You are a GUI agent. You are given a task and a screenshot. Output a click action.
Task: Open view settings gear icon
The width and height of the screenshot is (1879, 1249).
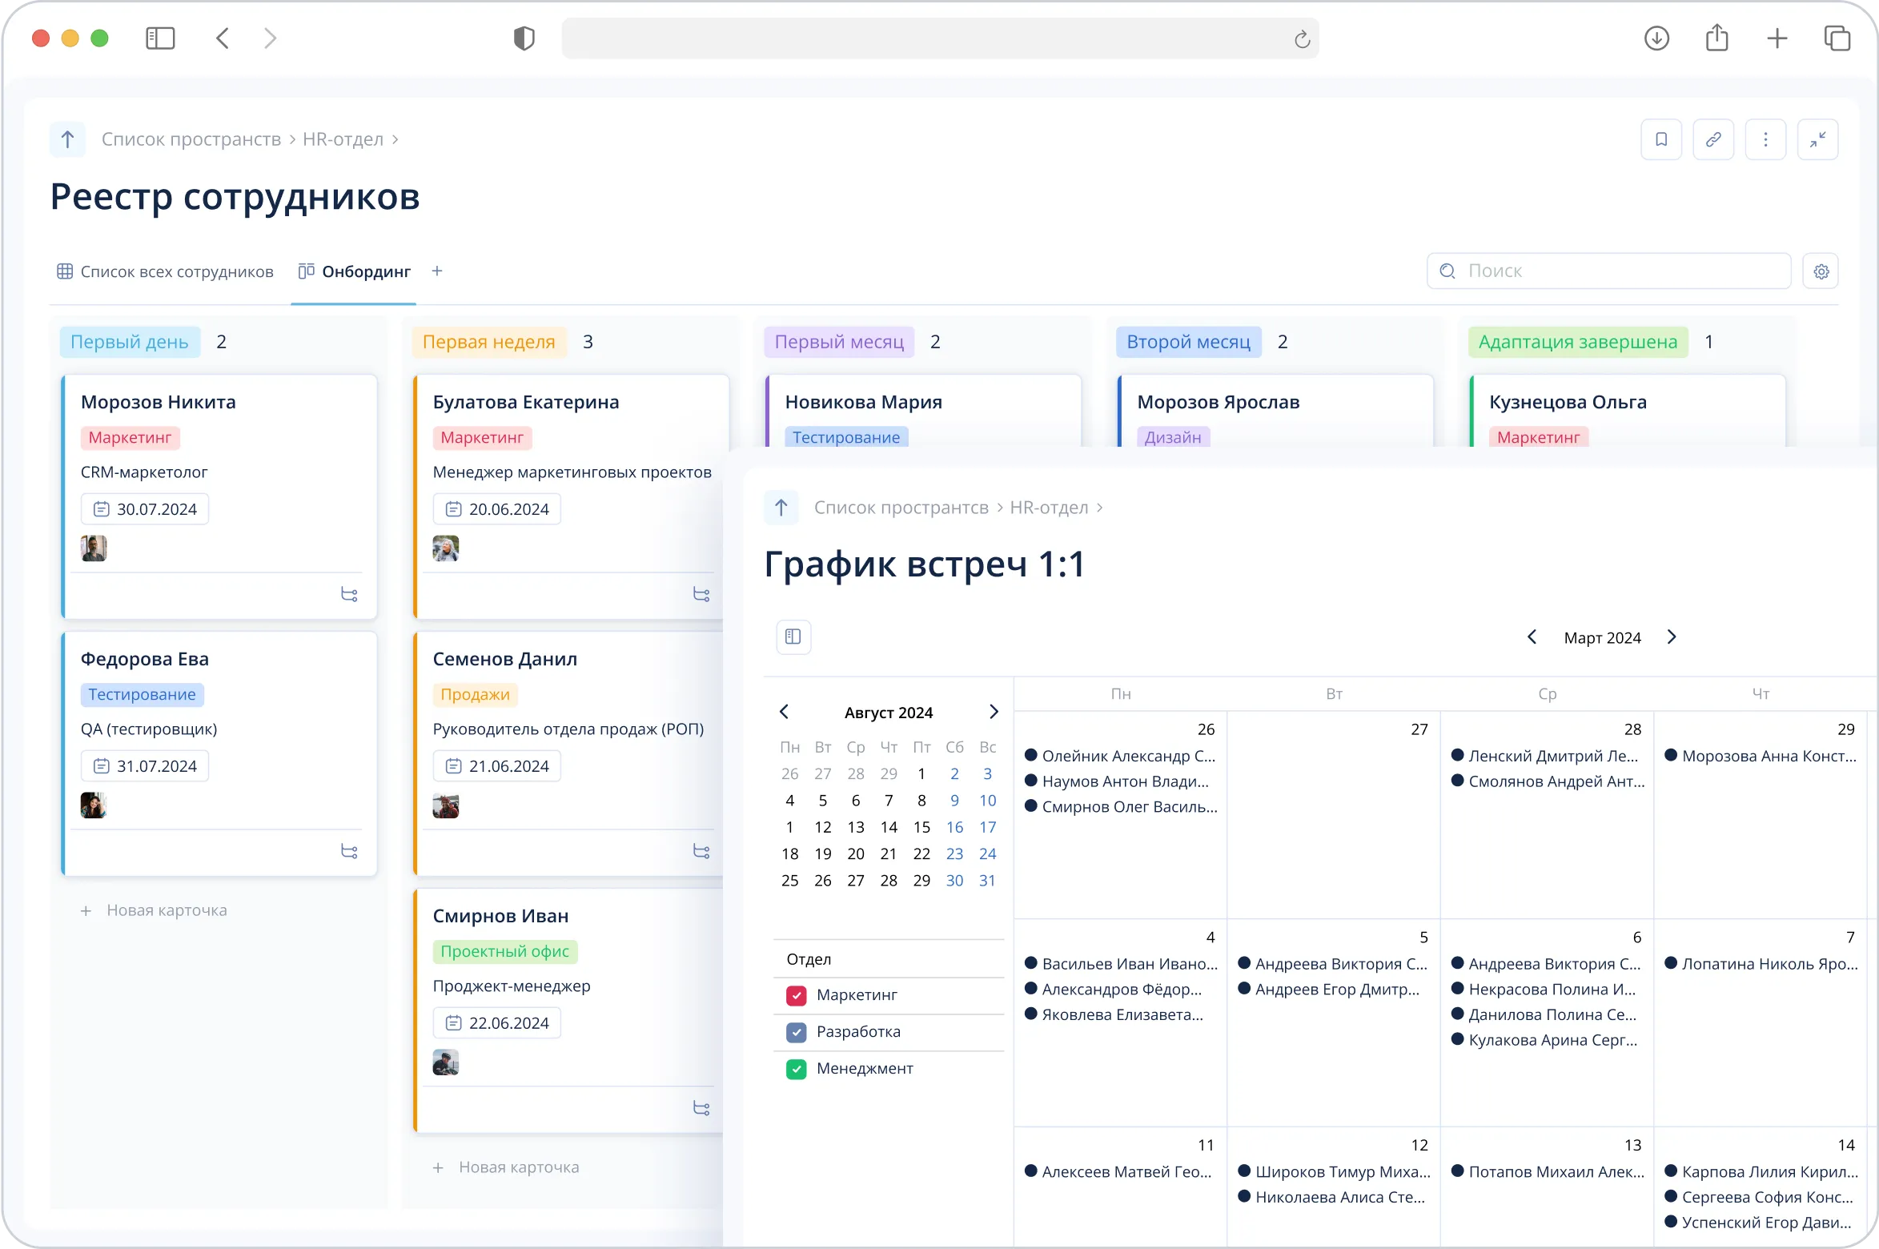coord(1821,271)
